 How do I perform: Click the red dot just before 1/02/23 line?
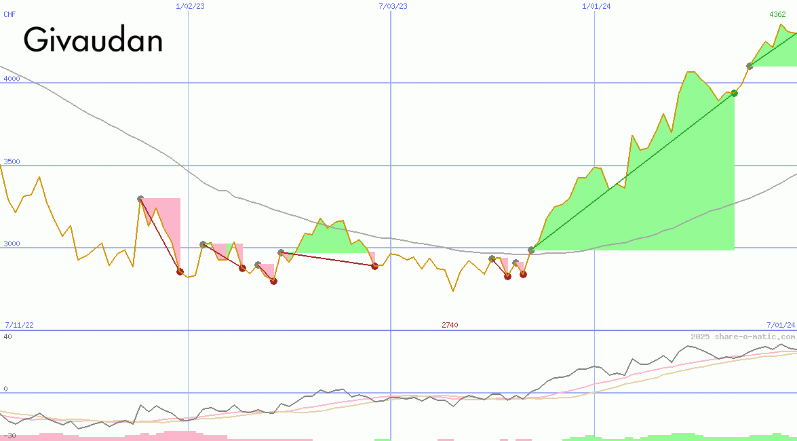point(180,271)
